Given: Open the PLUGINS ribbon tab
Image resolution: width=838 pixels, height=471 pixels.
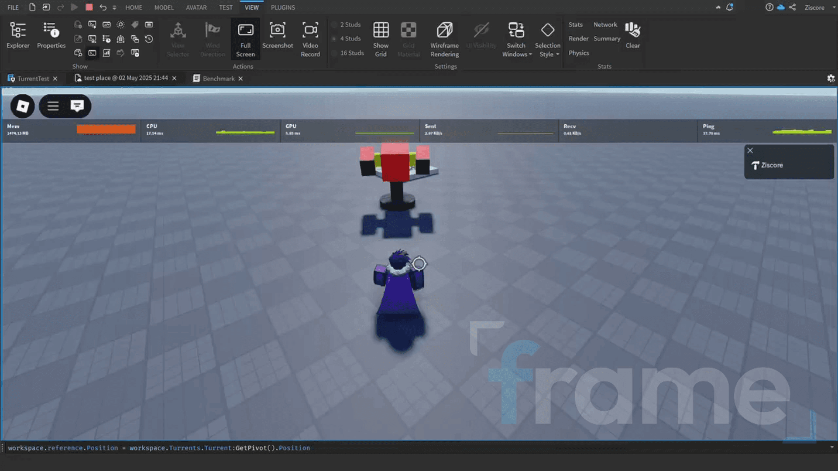Looking at the screenshot, I should [x=283, y=7].
